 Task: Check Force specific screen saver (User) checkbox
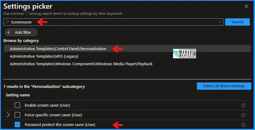click(x=17, y=115)
